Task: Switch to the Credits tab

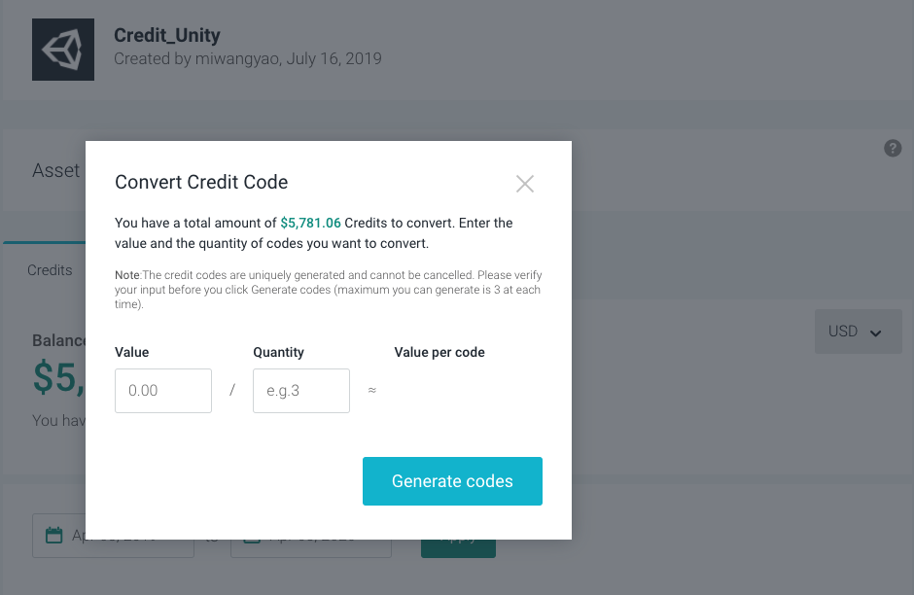Action: (50, 270)
